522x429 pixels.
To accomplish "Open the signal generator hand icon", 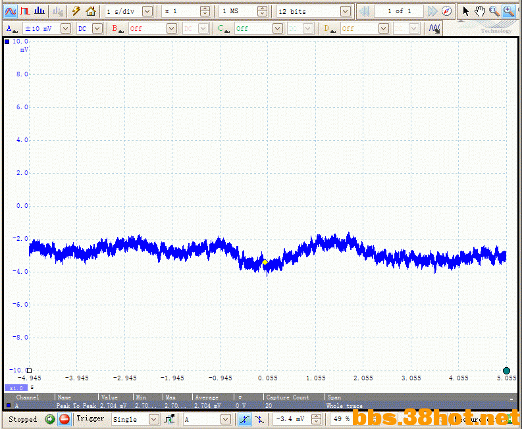I will 58,11.
